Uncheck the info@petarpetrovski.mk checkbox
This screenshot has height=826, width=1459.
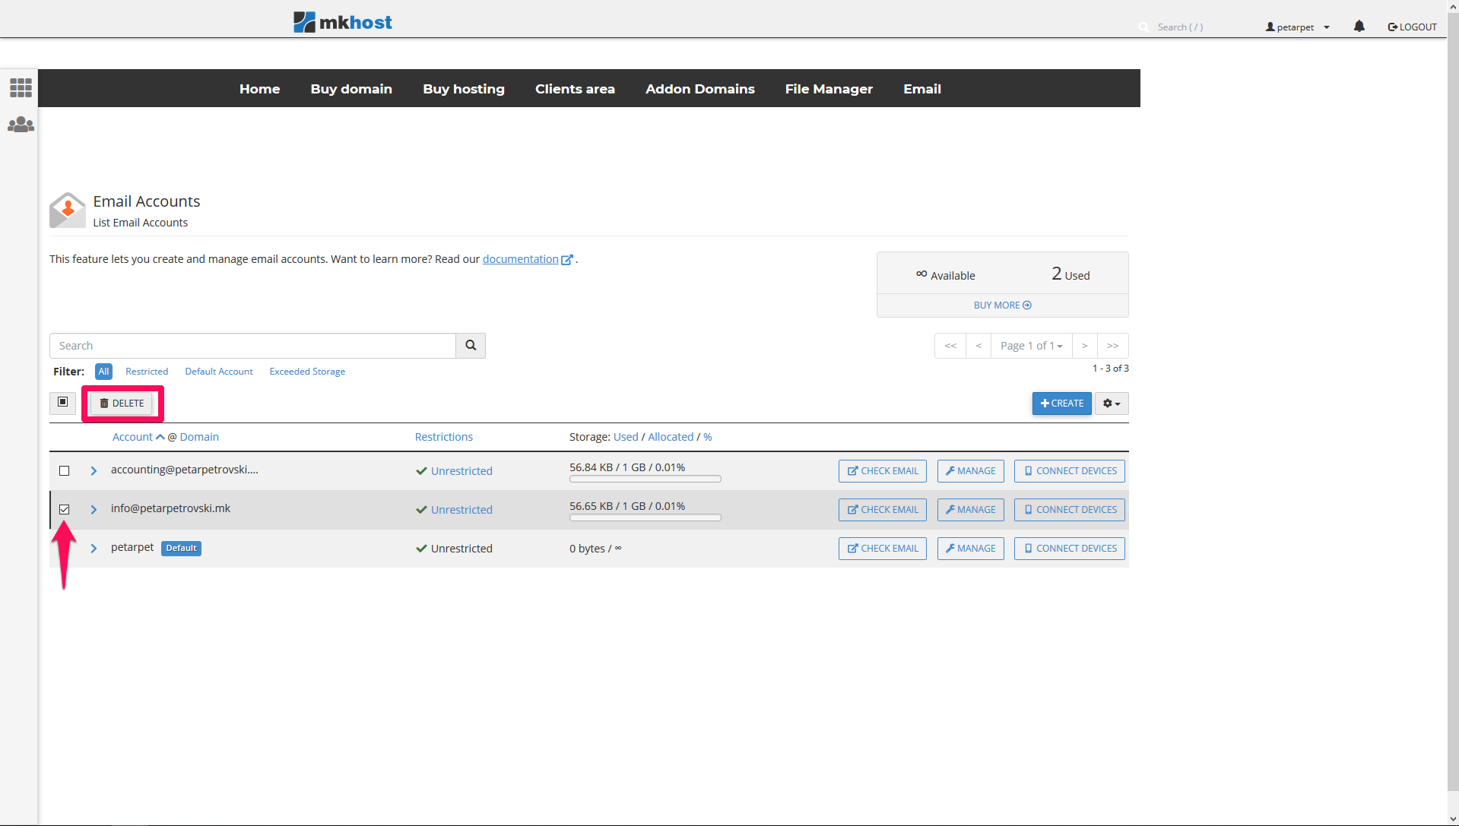65,510
